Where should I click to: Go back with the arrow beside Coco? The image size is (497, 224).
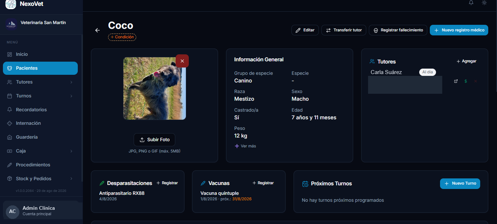[98, 30]
